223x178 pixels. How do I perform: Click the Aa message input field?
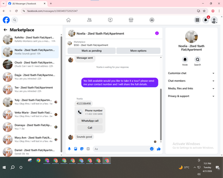121,149
